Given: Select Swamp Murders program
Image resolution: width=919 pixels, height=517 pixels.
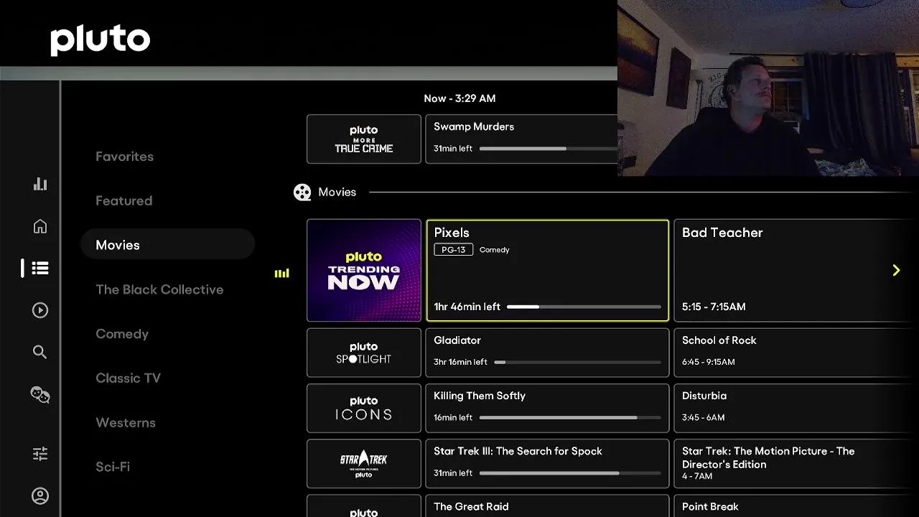Looking at the screenshot, I should tap(522, 139).
